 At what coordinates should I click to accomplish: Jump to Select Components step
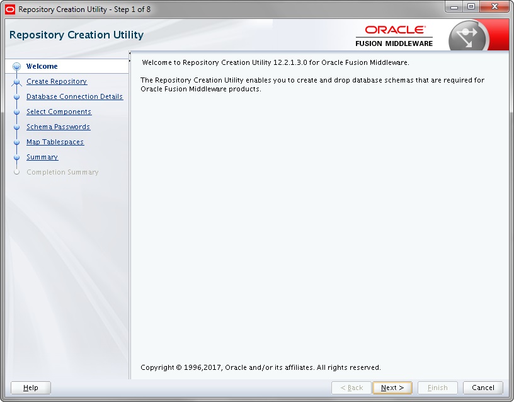(x=59, y=112)
